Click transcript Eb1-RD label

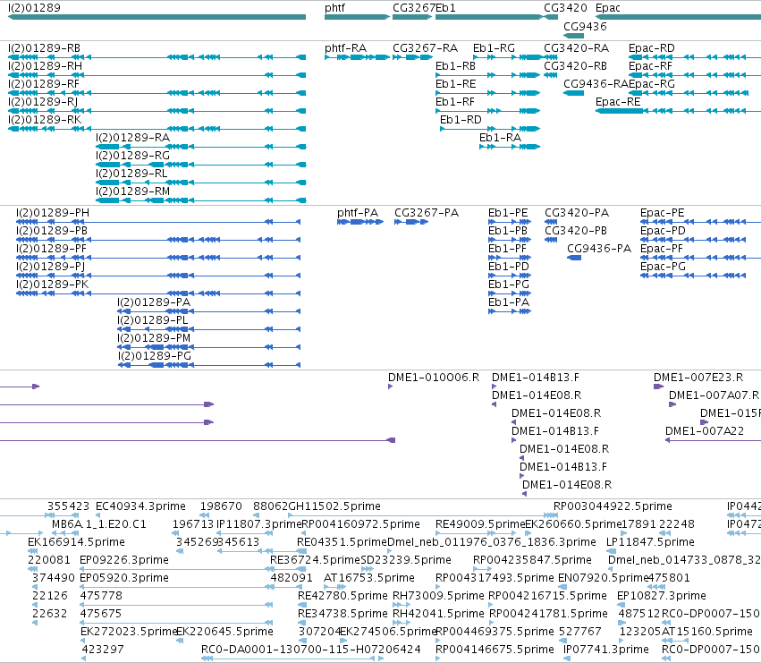461,120
